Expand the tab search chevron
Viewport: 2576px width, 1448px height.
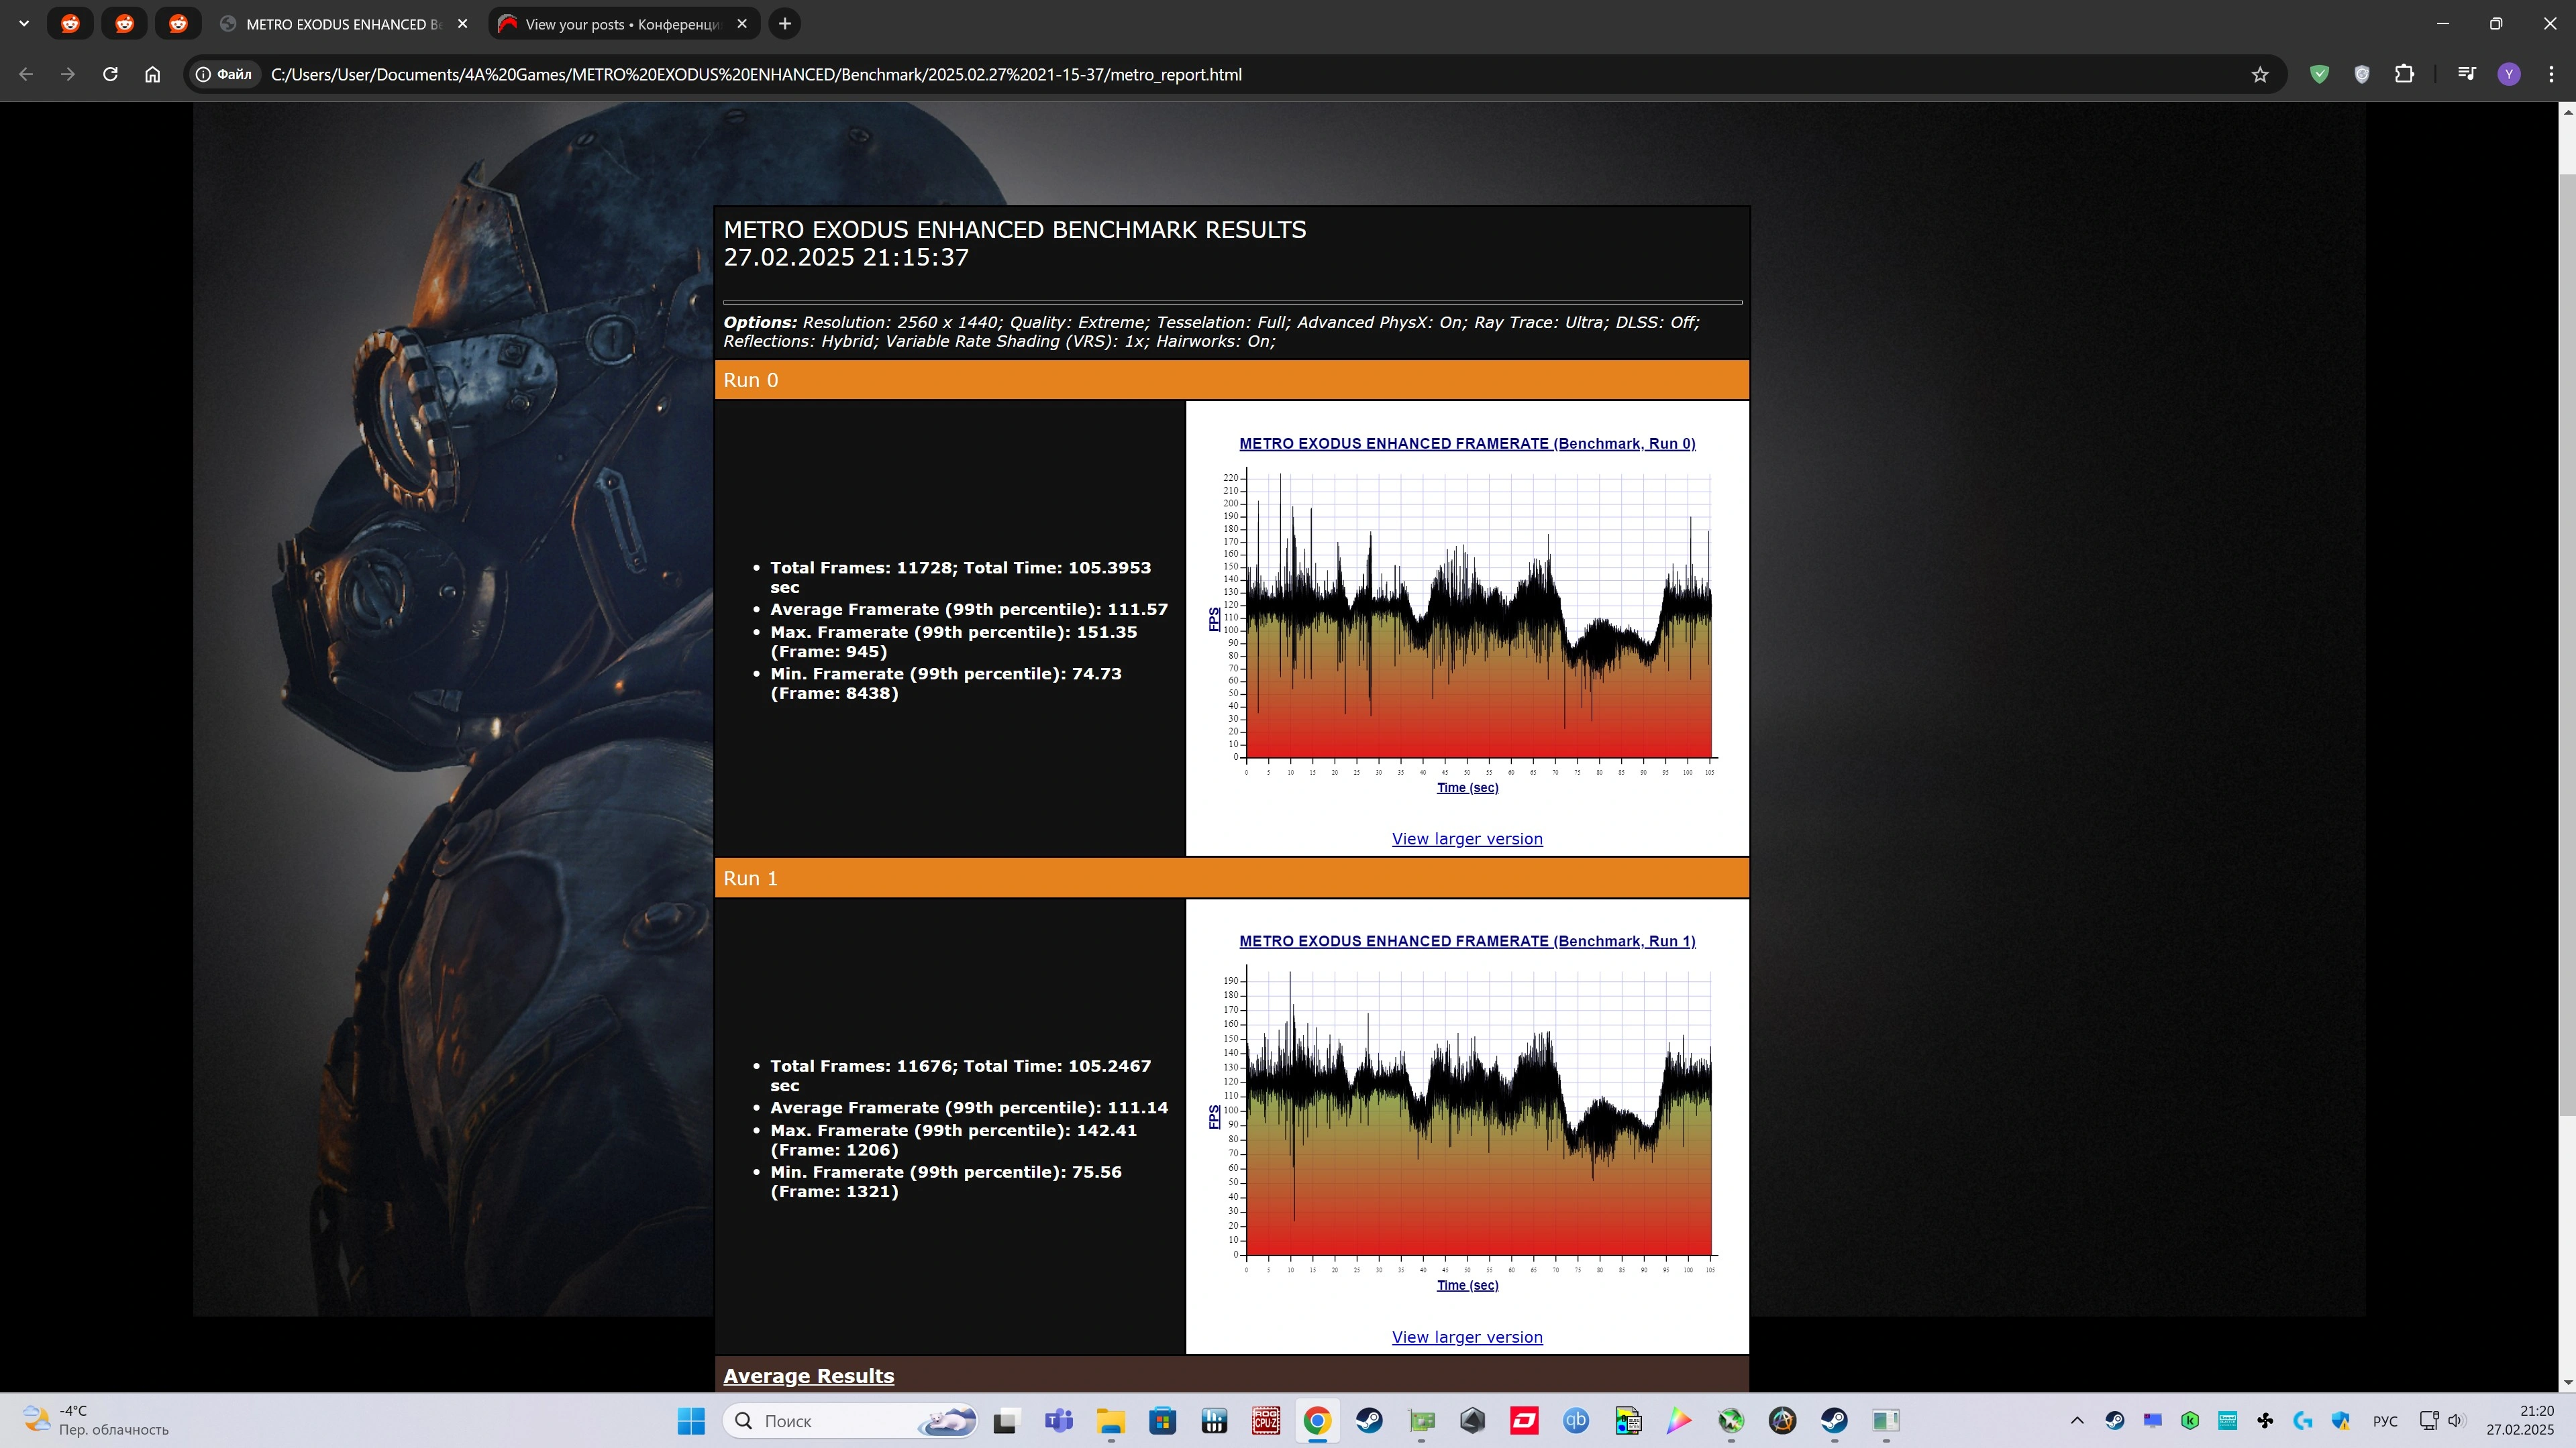click(x=24, y=23)
